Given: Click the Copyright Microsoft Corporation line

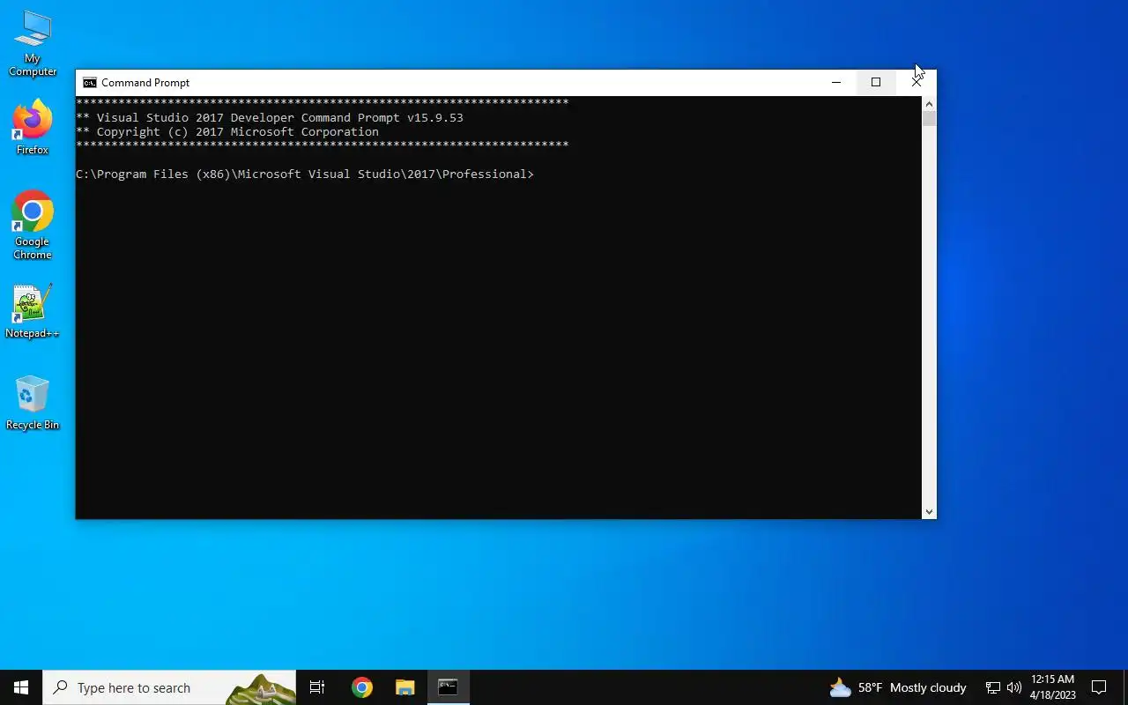Looking at the screenshot, I should coord(227,132).
